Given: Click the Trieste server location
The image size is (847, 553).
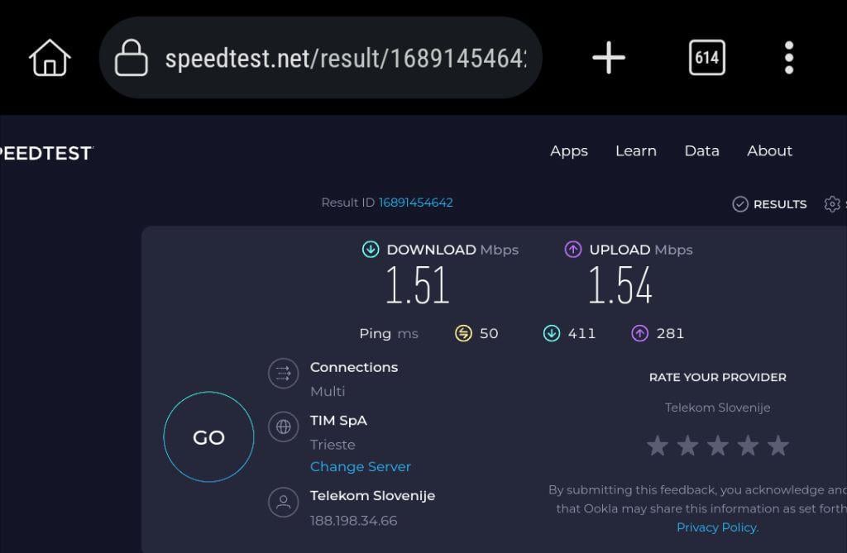Looking at the screenshot, I should tap(333, 445).
